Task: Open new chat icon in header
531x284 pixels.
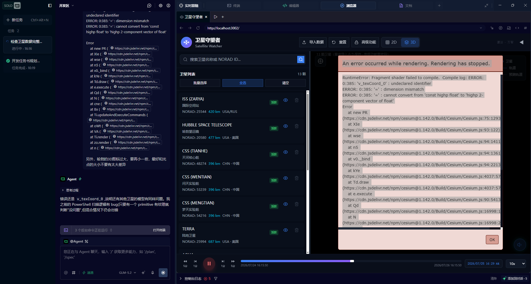Action: (149, 6)
